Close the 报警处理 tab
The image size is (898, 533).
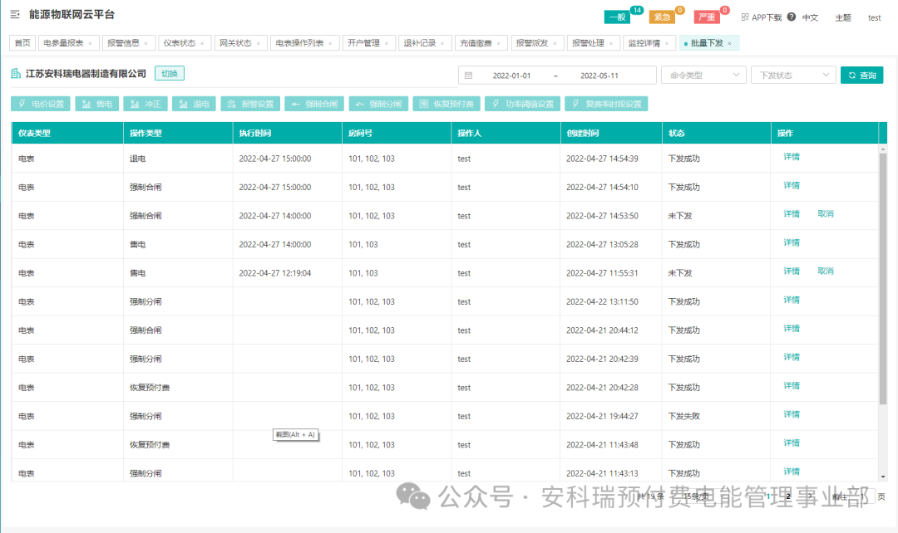click(x=611, y=43)
